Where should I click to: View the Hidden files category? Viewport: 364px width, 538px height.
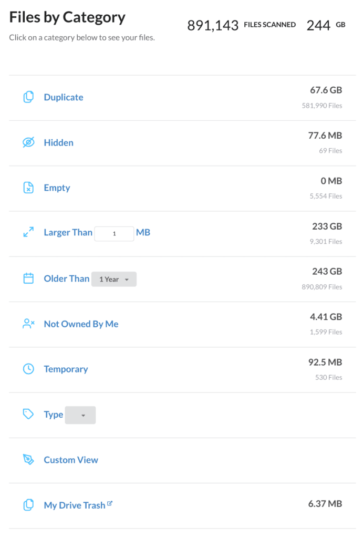58,142
